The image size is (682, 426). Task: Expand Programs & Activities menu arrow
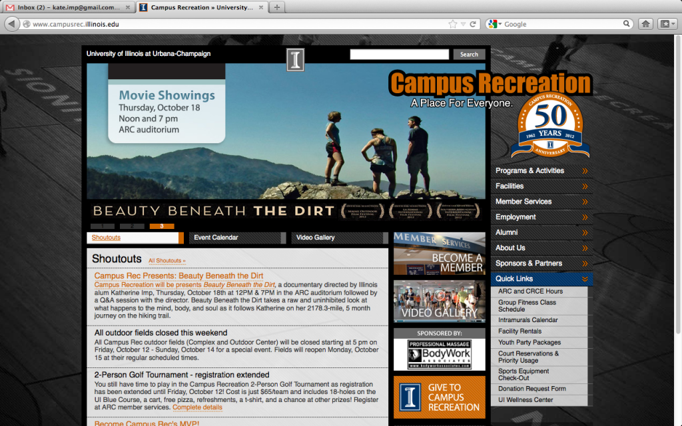point(585,171)
